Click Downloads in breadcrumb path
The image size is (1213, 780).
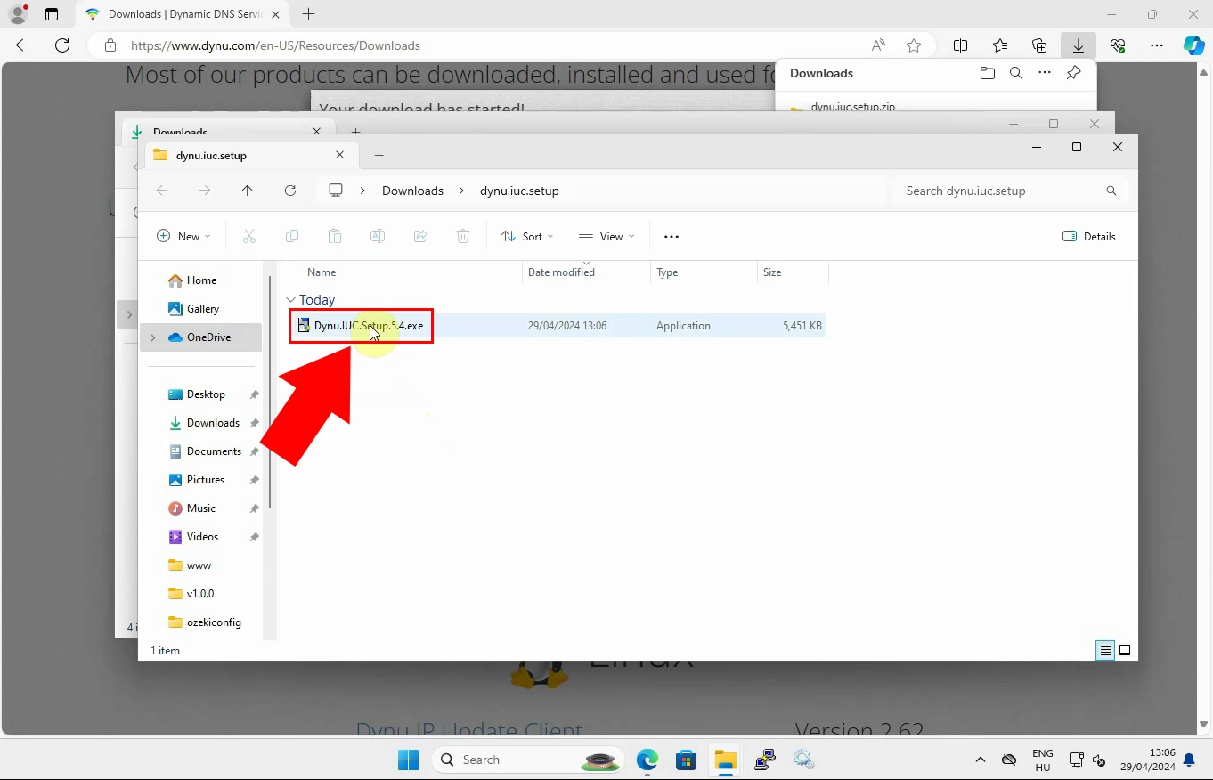[x=412, y=191]
